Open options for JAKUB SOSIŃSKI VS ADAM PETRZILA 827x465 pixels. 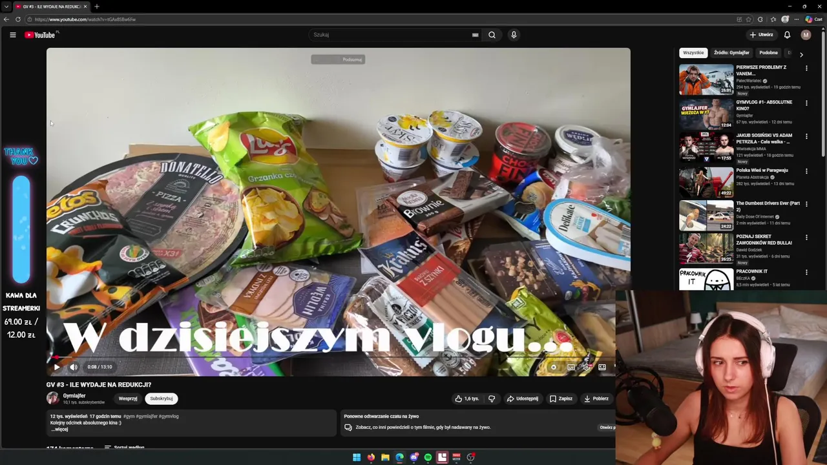[806, 137]
